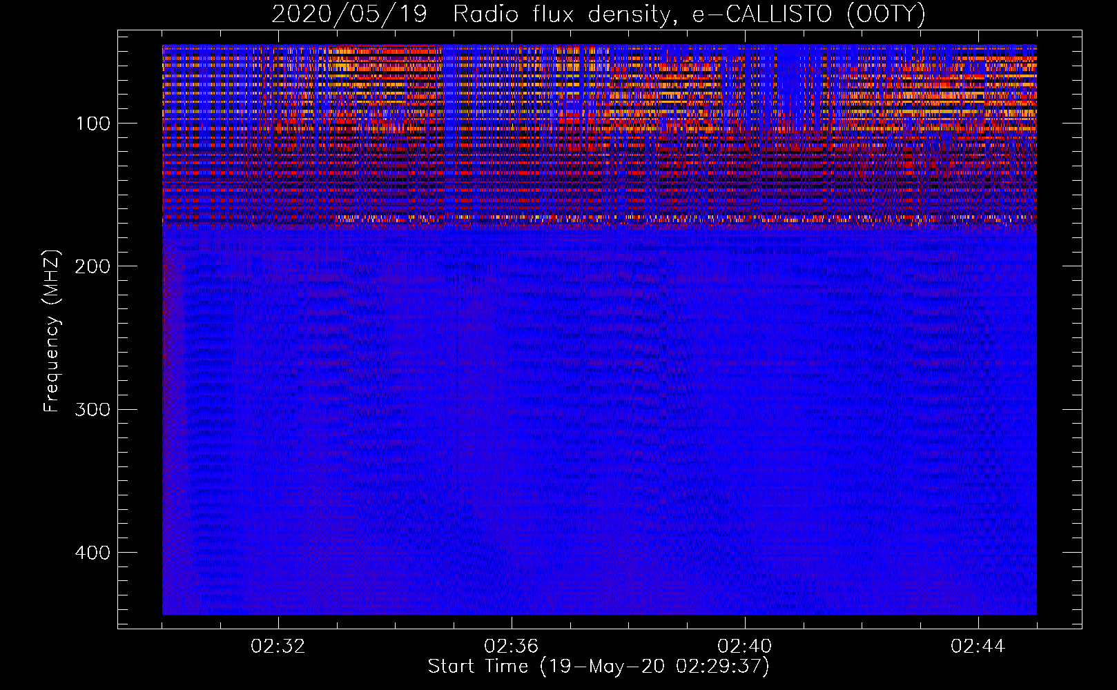Click the 'Start Time (19-May-20 02:29:37)' label

pos(599,667)
